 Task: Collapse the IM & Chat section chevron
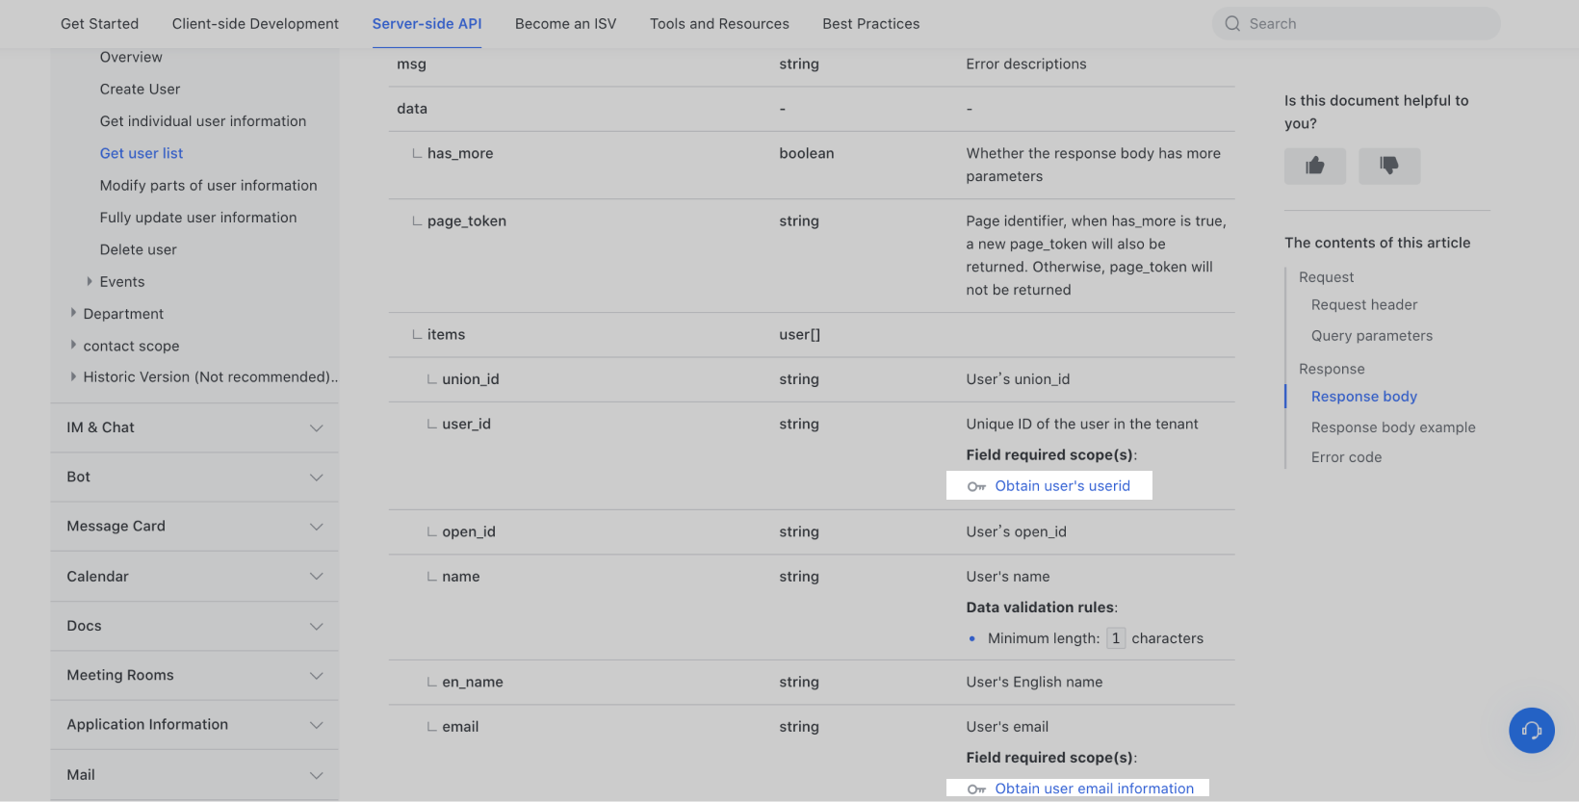[x=316, y=427]
